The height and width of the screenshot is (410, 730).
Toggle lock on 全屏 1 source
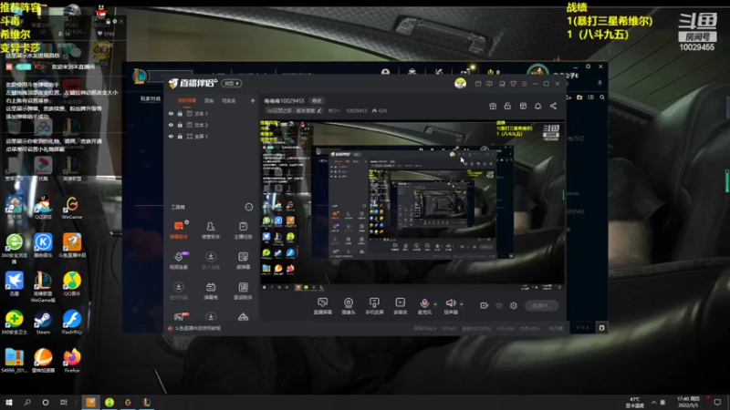(180, 136)
